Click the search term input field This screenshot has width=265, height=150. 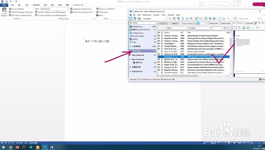tap(217, 28)
